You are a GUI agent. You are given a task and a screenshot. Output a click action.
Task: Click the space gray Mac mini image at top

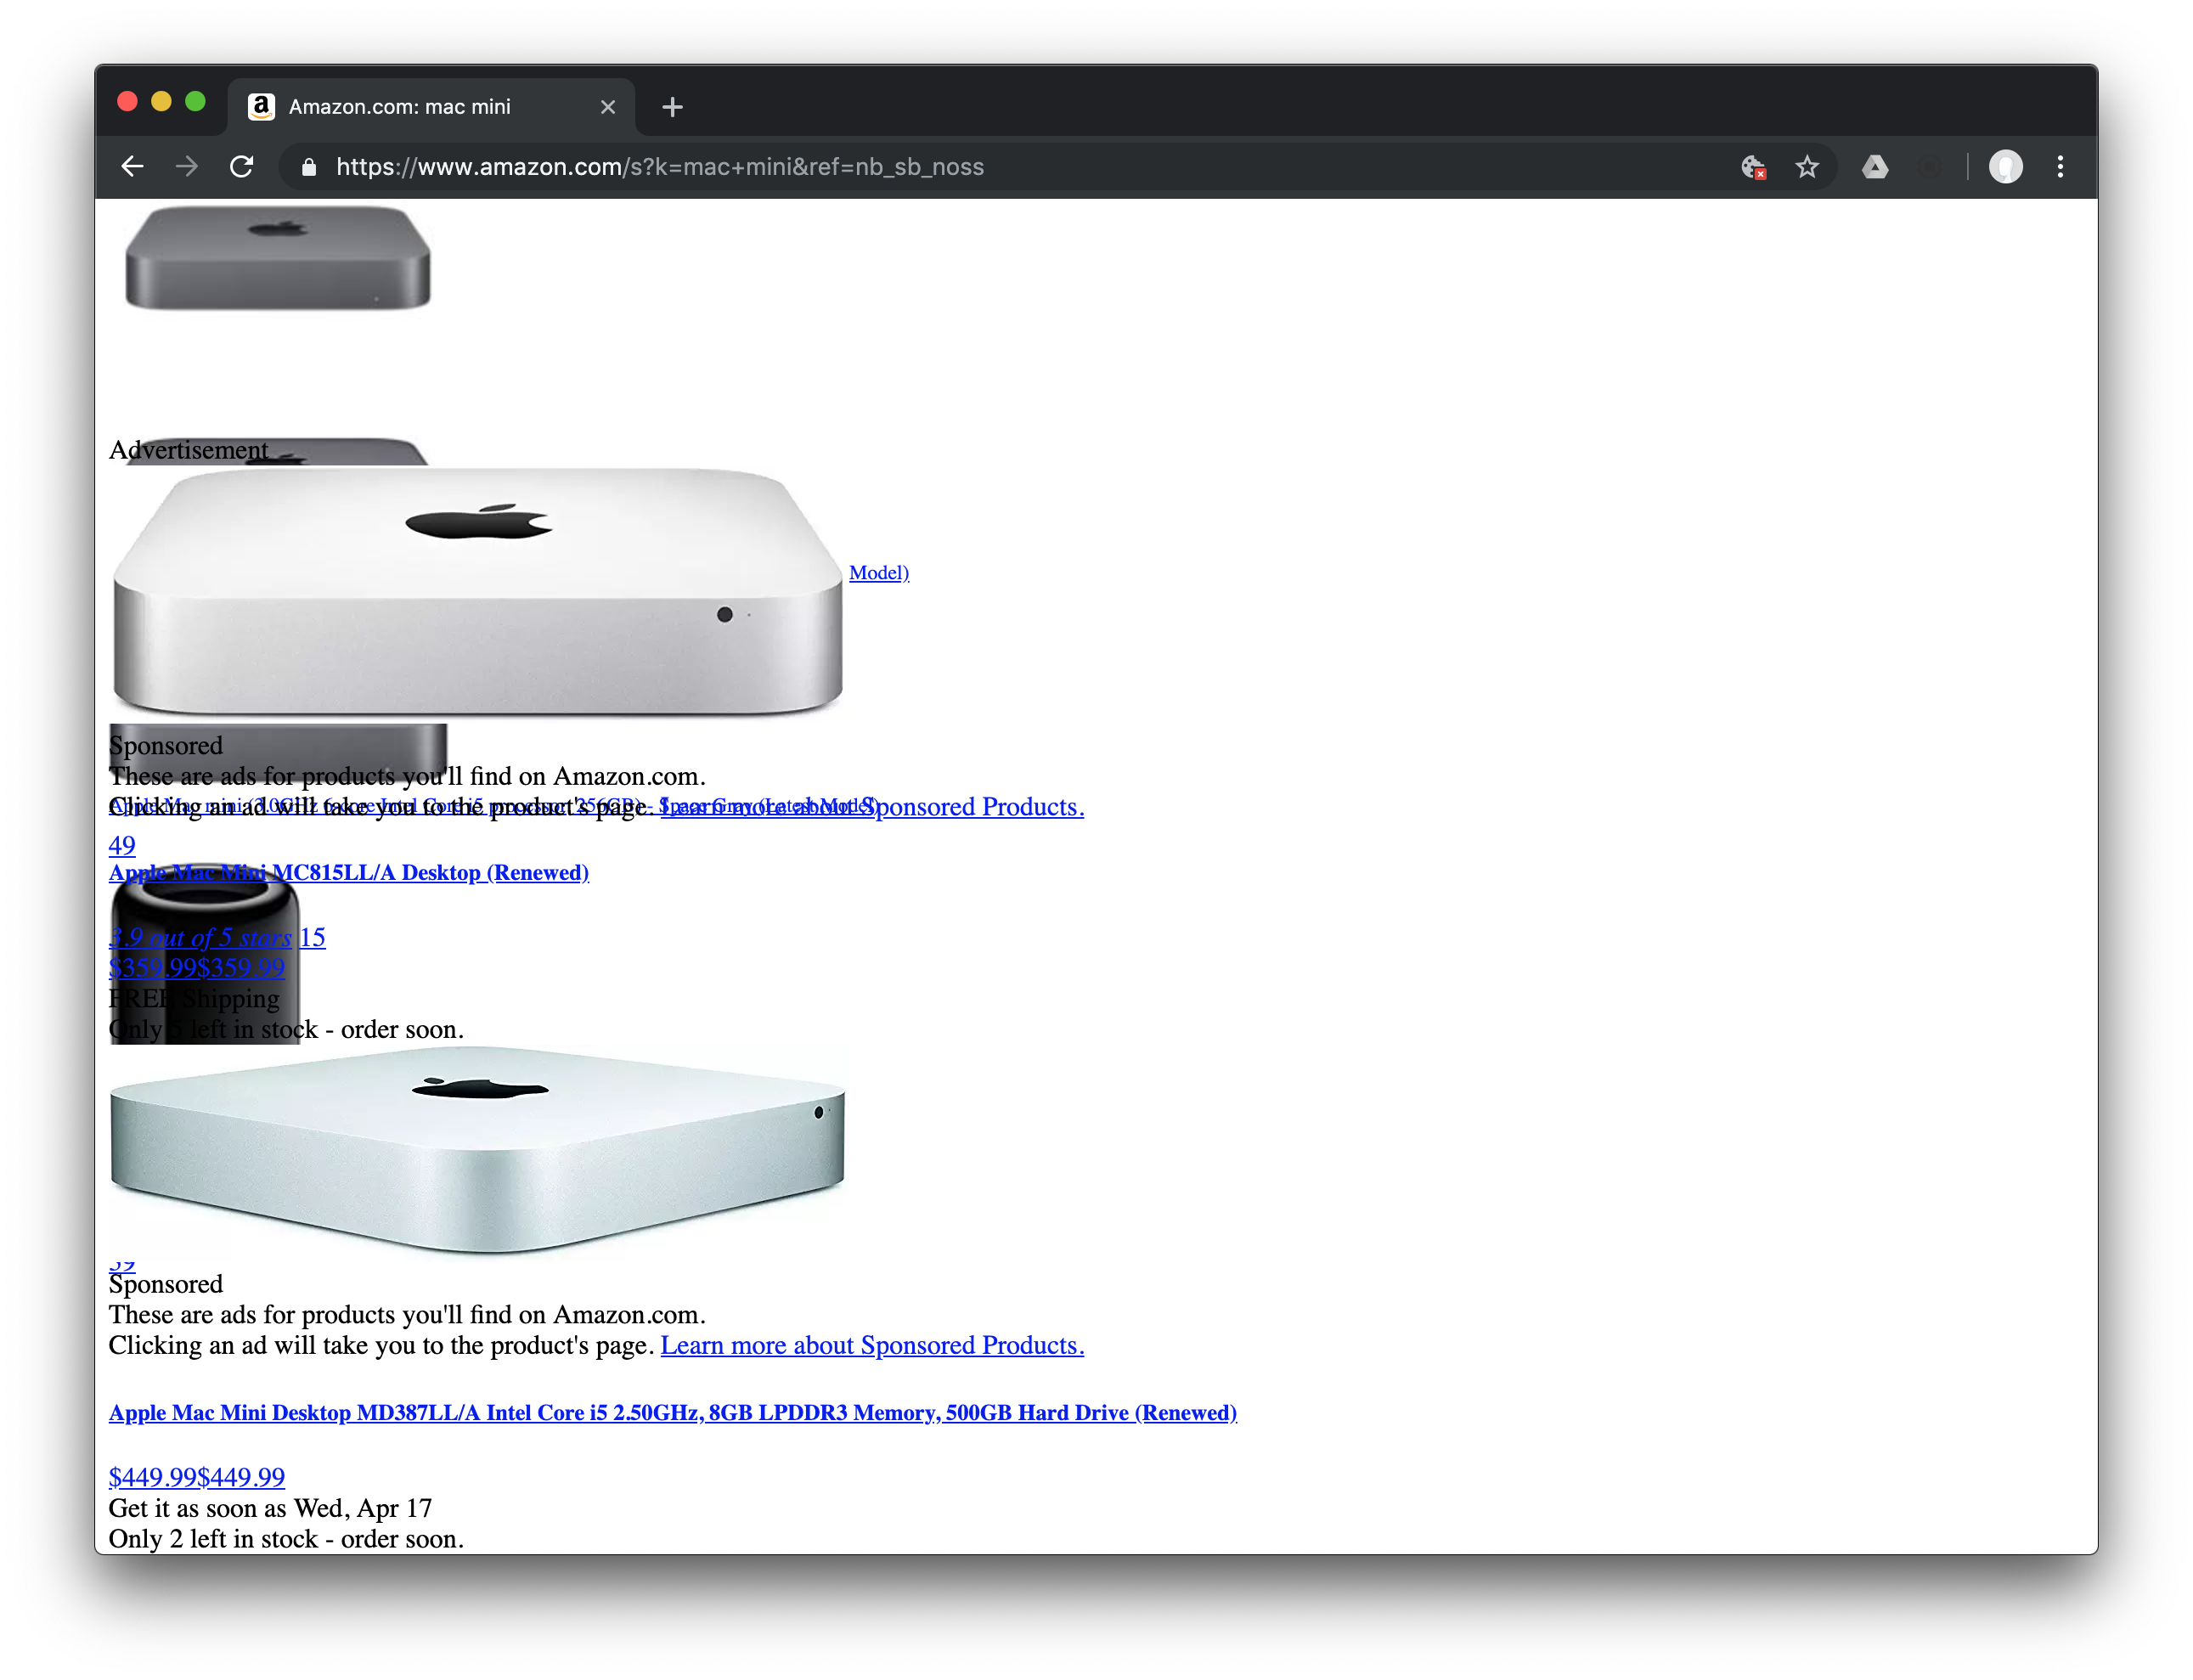(x=278, y=258)
